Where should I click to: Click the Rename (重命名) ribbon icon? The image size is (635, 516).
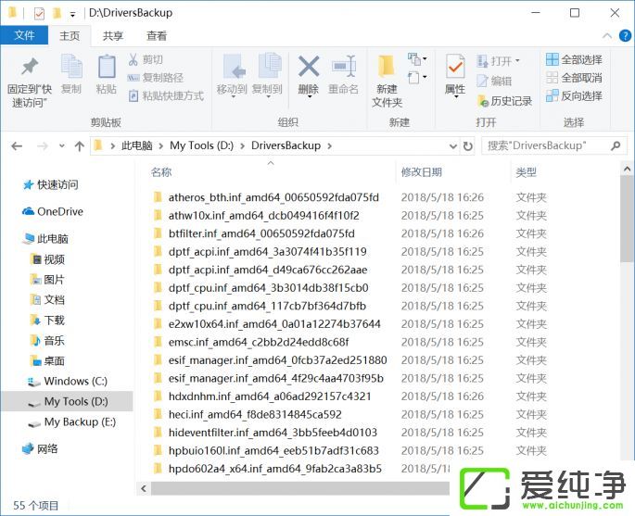click(343, 69)
